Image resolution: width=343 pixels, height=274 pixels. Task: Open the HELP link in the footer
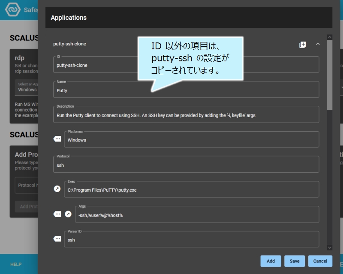pos(16,265)
